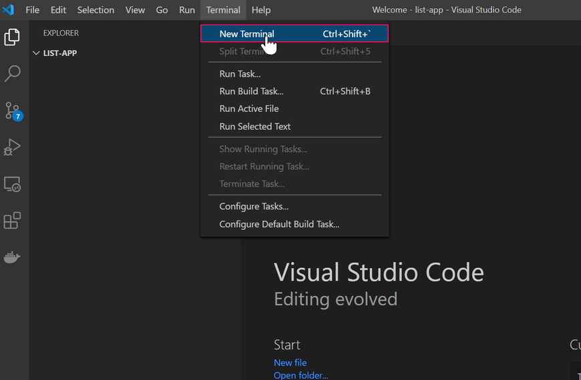Open the Extensions view icon
This screenshot has width=581, height=380.
click(x=12, y=221)
